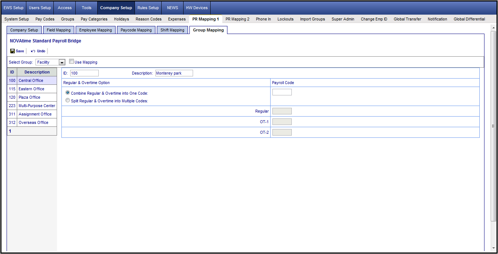Click the ID column header
498x254 pixels.
12,72
